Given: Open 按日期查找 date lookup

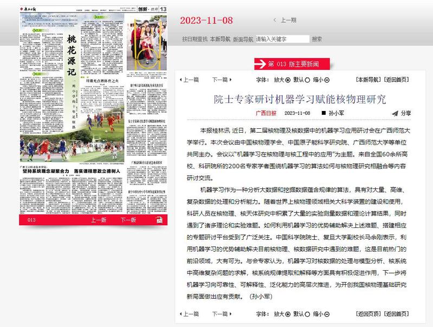Looking at the screenshot, I should click(194, 39).
